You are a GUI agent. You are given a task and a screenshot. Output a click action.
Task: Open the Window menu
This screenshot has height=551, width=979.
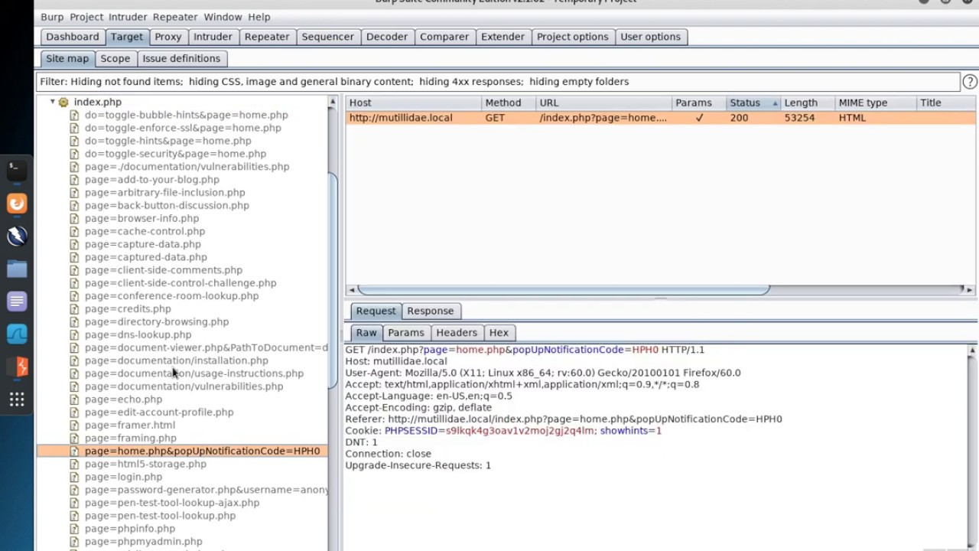[x=223, y=17]
